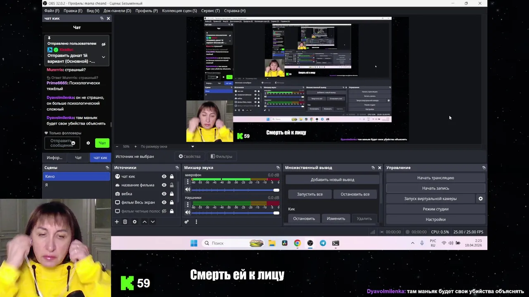Move source down with down arrow
Screen dimensions: 529x297
[153, 222]
